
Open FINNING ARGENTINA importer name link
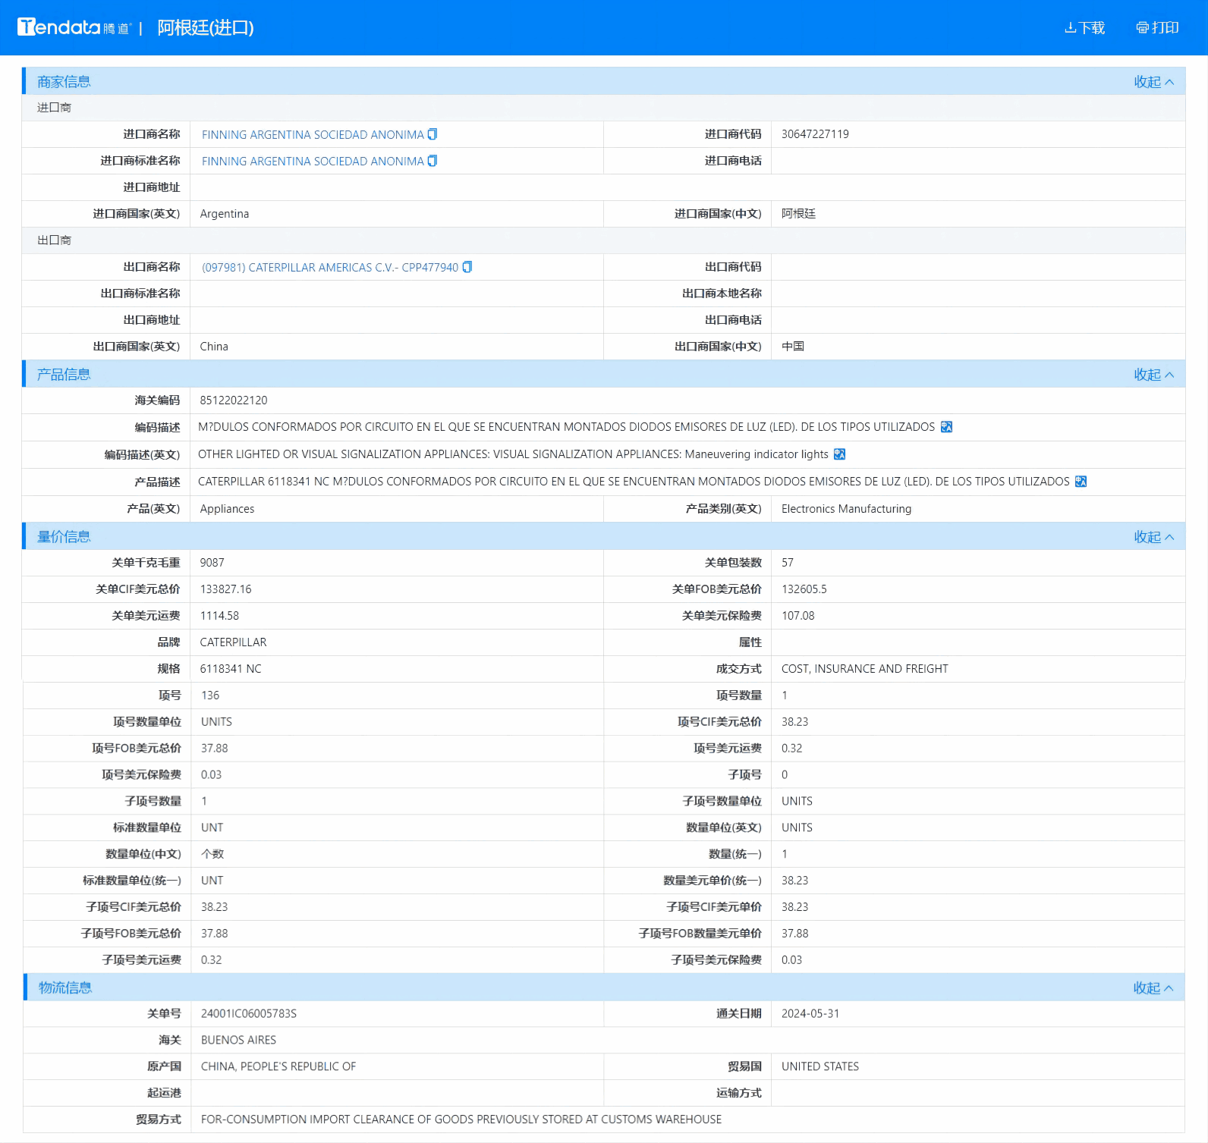coord(312,135)
